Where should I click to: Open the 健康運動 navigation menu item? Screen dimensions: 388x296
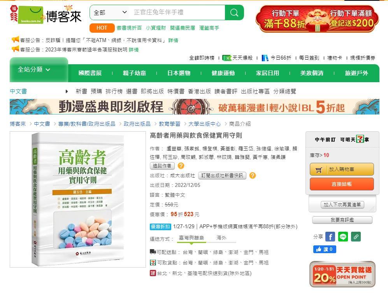(x=223, y=73)
